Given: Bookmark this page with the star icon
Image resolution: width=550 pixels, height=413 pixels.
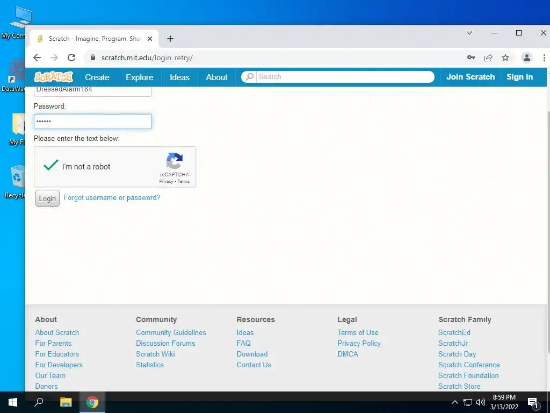Looking at the screenshot, I should pyautogui.click(x=505, y=58).
